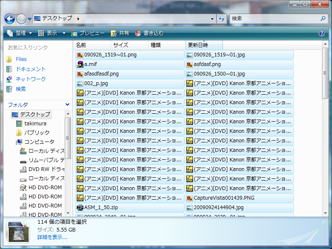The width and height of the screenshot is (332, 249).
Task: Click the icon of 002_p.jpg
Action: pyautogui.click(x=80, y=84)
